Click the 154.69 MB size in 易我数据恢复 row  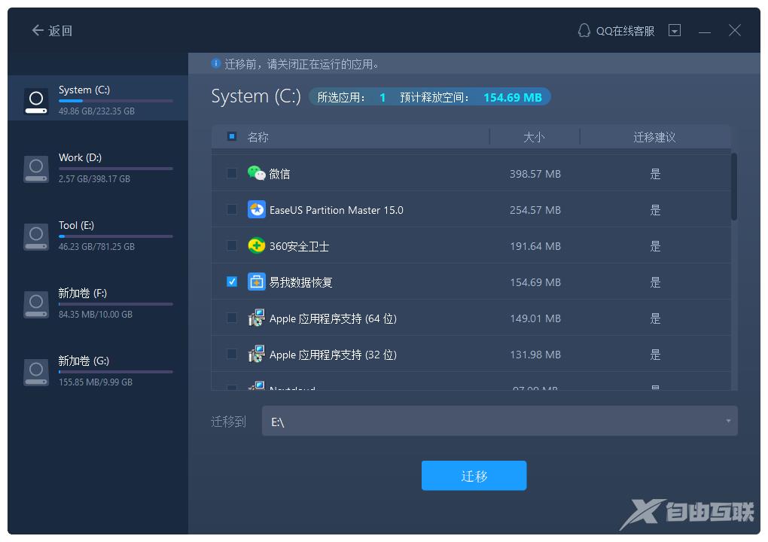pos(535,282)
